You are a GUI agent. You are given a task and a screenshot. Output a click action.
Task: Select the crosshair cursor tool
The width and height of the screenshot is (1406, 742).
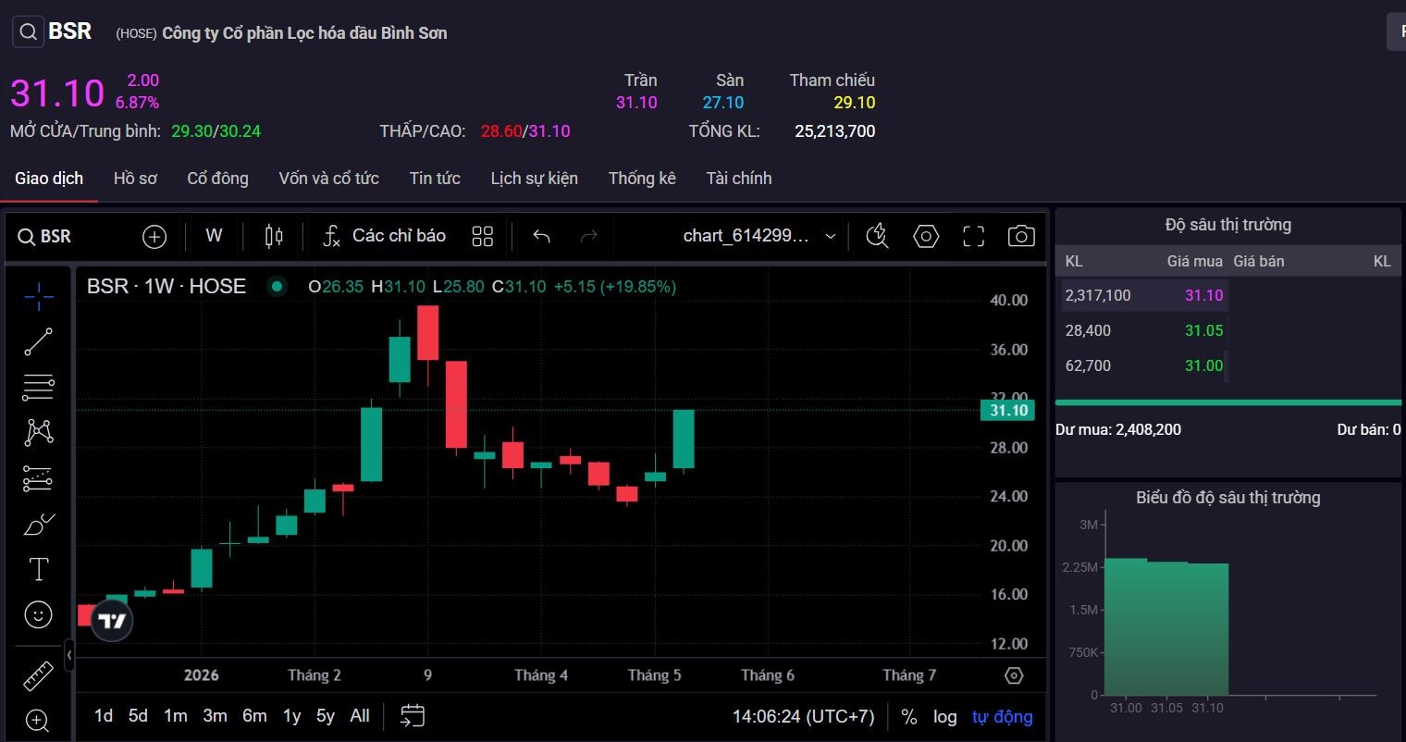[x=38, y=296]
